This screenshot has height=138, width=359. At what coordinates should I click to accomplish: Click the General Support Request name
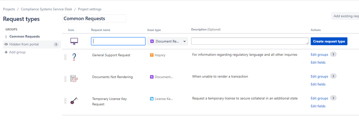[x=111, y=55]
